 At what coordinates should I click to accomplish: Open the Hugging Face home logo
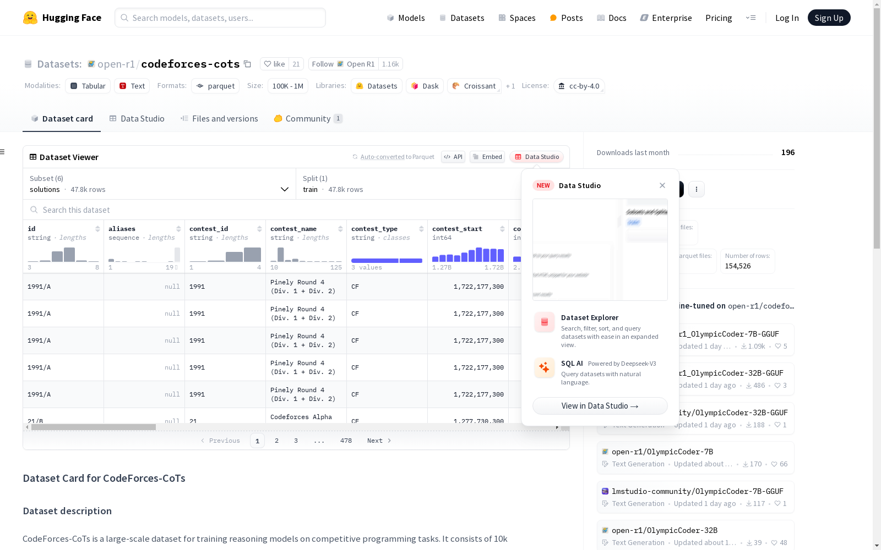tap(62, 18)
